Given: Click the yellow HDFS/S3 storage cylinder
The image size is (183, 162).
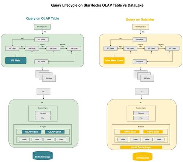Looking at the screenshot, I should click(x=142, y=157).
